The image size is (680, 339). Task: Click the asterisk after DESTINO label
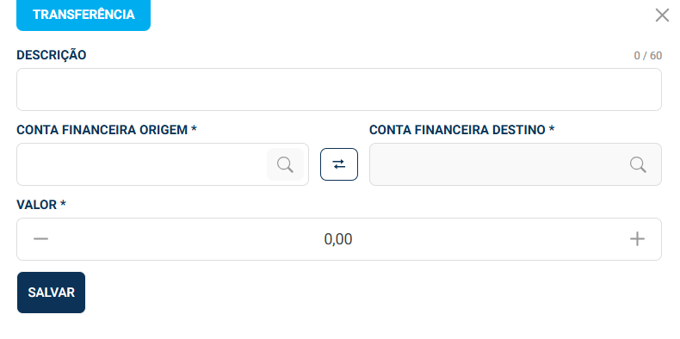pos(552,128)
